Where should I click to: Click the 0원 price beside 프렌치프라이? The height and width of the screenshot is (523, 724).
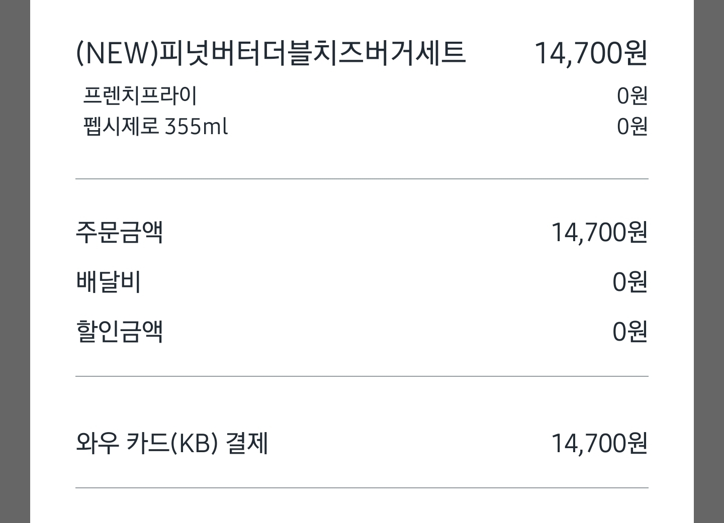[x=632, y=95]
